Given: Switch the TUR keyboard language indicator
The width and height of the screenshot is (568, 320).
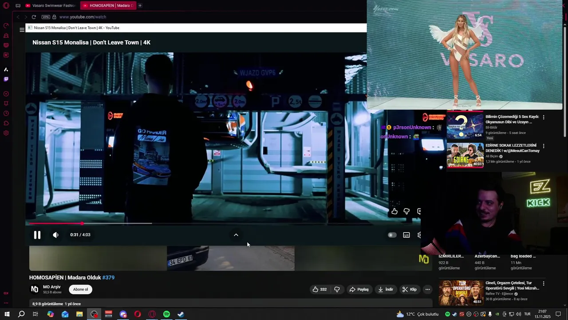Looking at the screenshot, I should tap(528, 314).
